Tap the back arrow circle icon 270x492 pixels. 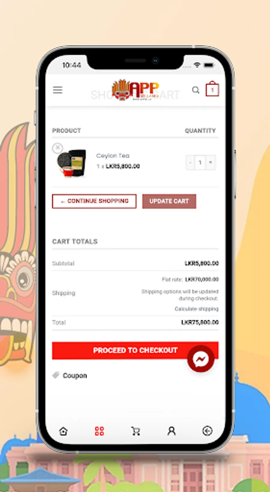click(207, 431)
